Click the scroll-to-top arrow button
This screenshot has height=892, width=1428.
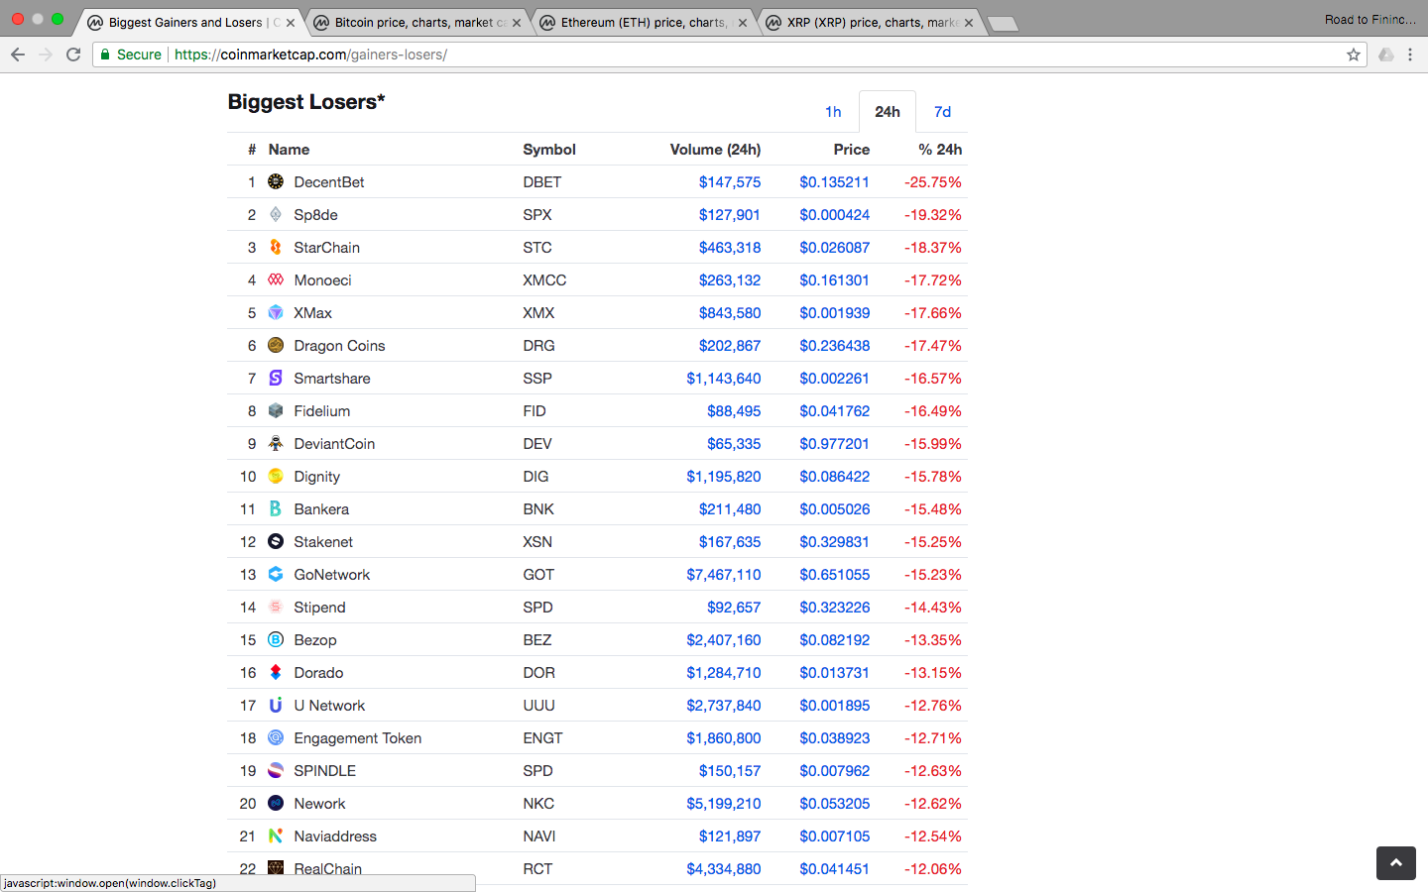(x=1396, y=863)
